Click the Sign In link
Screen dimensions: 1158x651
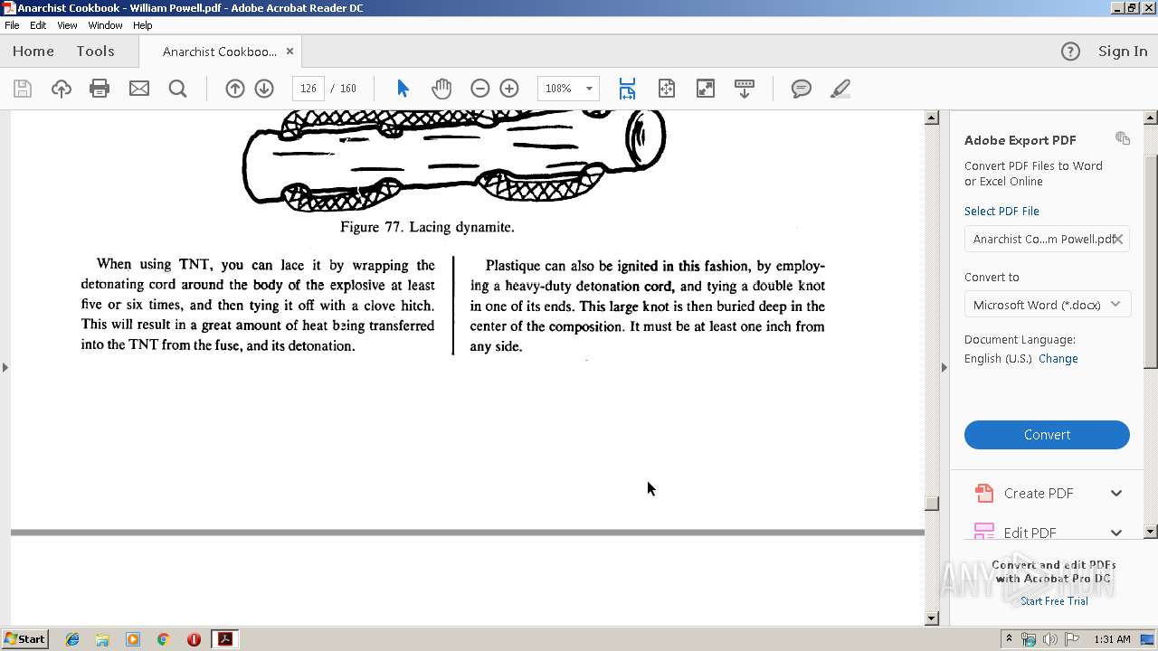click(1123, 52)
